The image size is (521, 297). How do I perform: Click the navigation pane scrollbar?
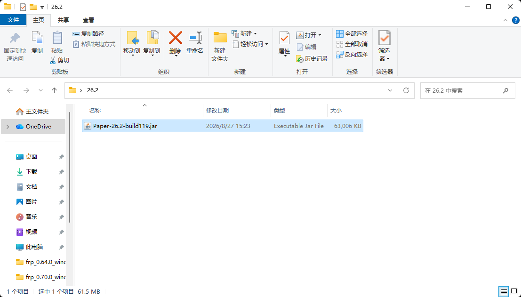tap(70, 168)
